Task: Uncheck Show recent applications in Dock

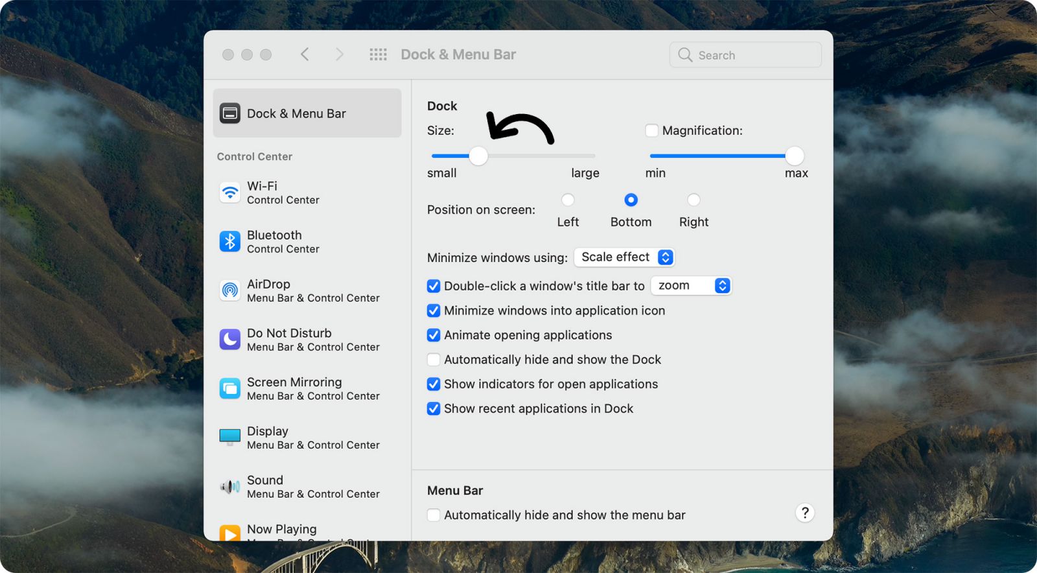Action: point(434,409)
